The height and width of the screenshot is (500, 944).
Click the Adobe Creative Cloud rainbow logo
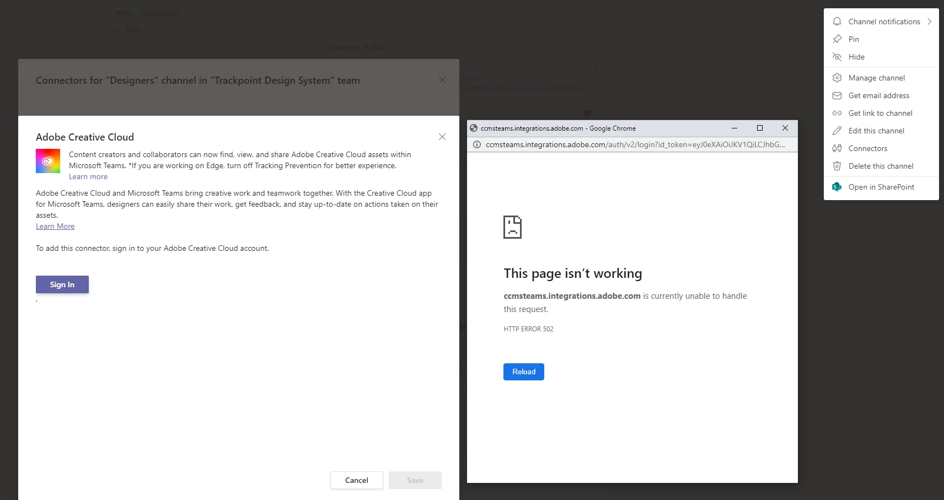click(48, 161)
